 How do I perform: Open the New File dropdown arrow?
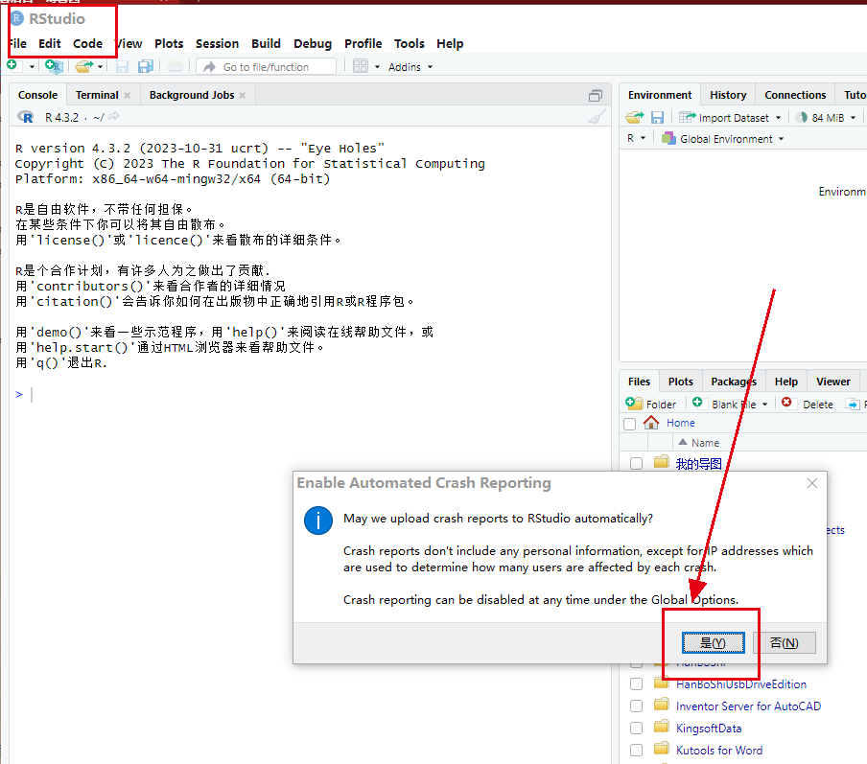point(32,67)
